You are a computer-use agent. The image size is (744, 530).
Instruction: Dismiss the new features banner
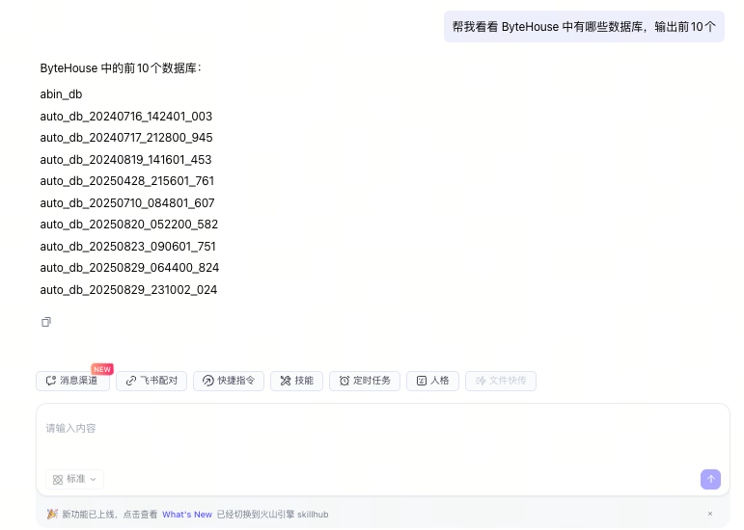710,514
